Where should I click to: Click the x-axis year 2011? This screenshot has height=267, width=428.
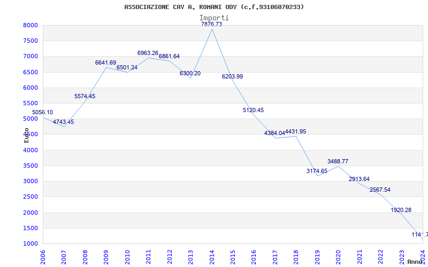[149, 257]
